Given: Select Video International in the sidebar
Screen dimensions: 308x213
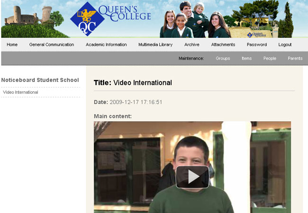Looking at the screenshot, I should [x=21, y=92].
